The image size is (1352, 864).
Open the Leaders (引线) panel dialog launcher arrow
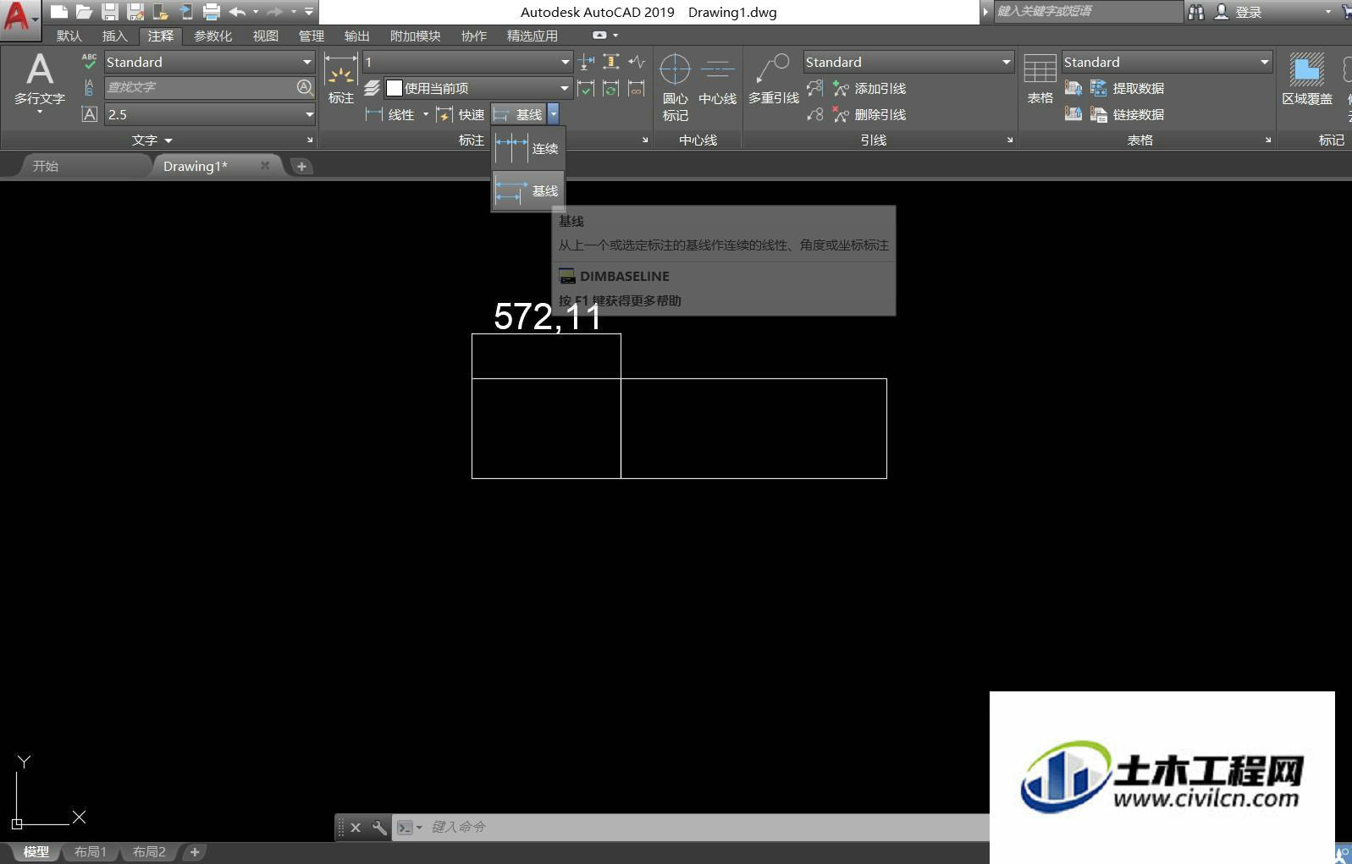tap(1010, 140)
